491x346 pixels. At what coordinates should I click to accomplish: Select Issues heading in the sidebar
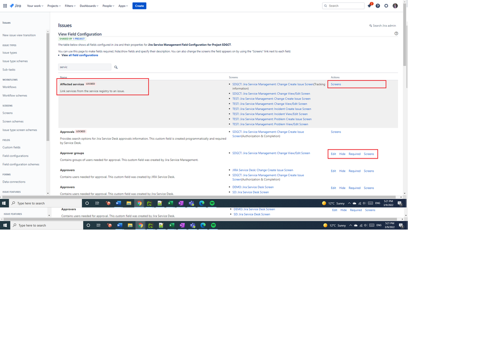tap(6, 23)
